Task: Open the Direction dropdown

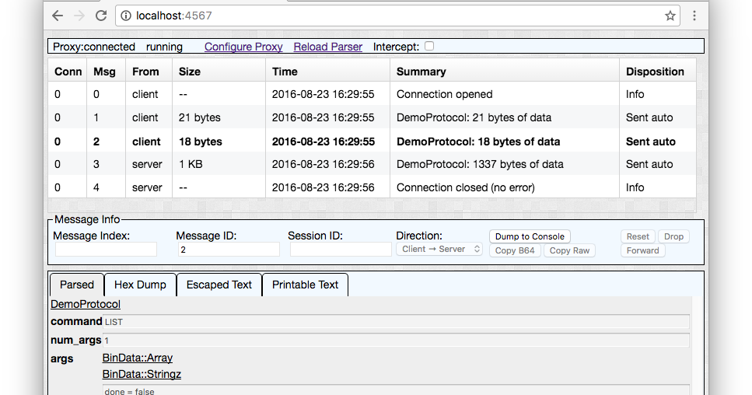Action: click(x=439, y=250)
